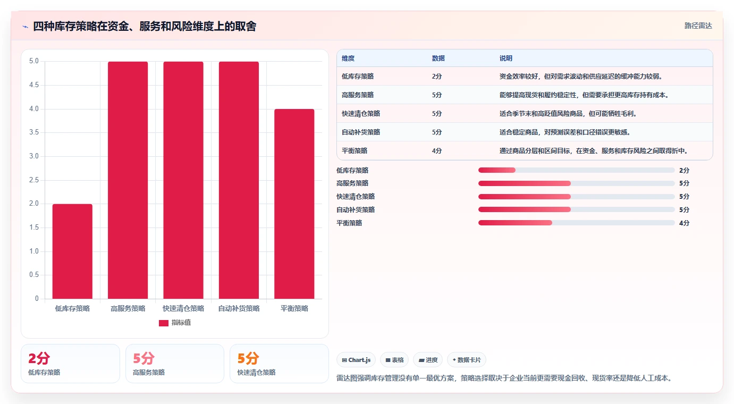Open the 5分 快速清仓策略 data card
This screenshot has width=734, height=404.
coord(279,364)
